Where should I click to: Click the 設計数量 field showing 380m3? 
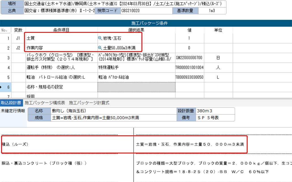214,111
